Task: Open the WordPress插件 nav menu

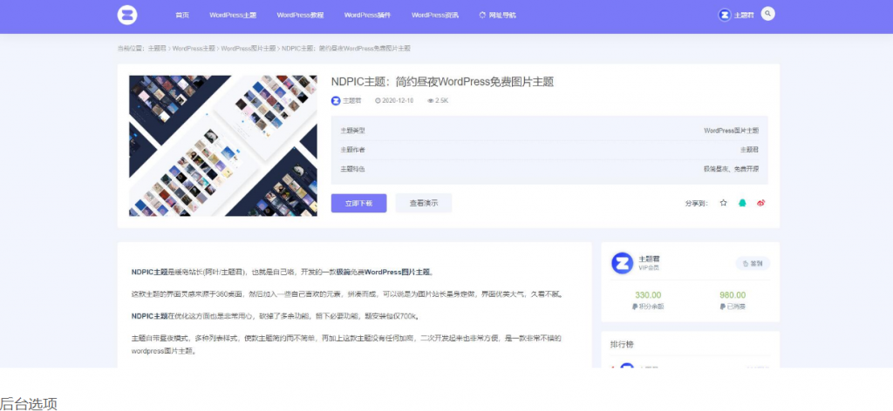Action: 367,16
